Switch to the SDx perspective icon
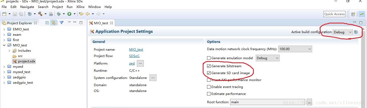This screenshot has width=367, height=108. click(x=361, y=14)
